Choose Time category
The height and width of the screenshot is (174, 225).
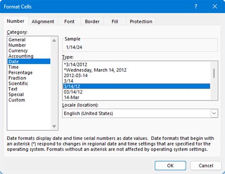tap(29, 67)
